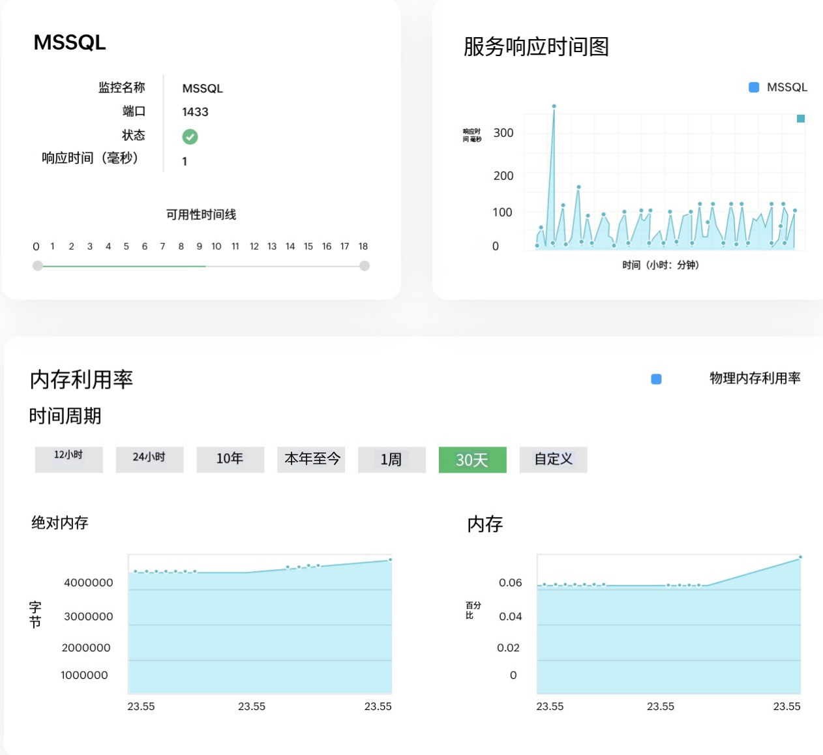Click the right endpoint of the availability timeline
823x755 pixels.
[365, 265]
